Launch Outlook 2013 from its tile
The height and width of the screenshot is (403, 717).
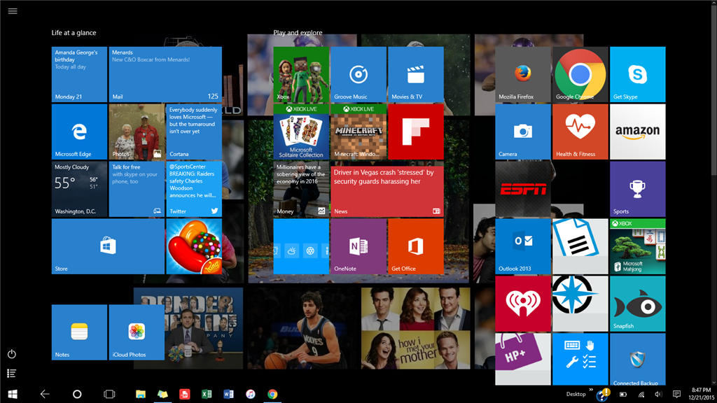click(x=522, y=246)
